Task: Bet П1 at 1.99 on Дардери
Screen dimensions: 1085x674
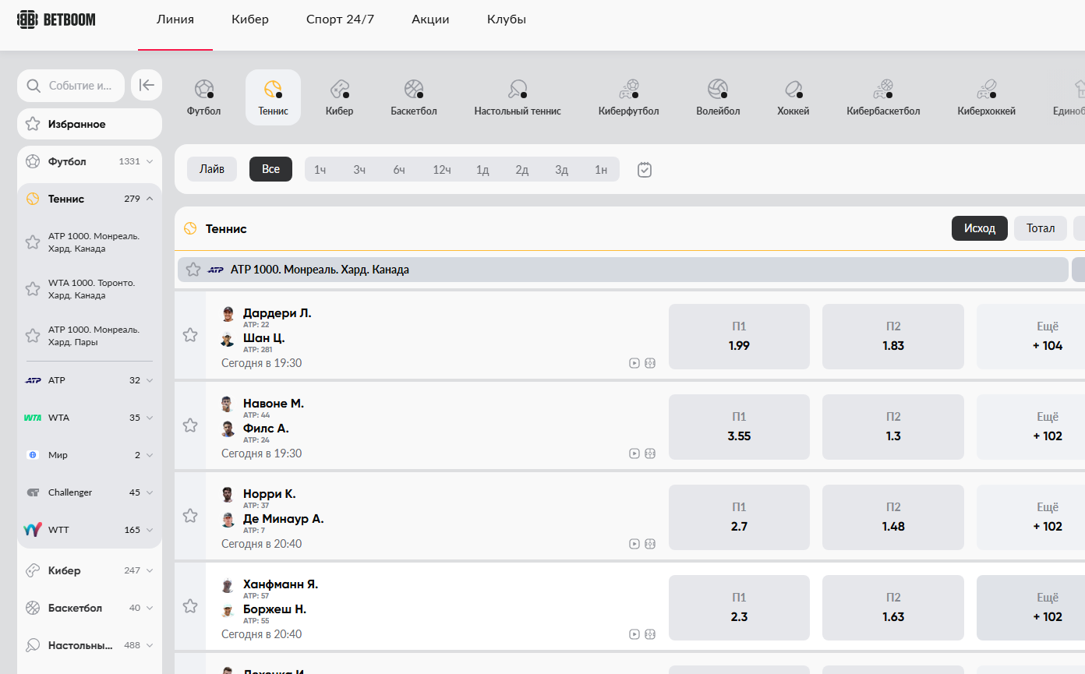Action: coord(739,337)
